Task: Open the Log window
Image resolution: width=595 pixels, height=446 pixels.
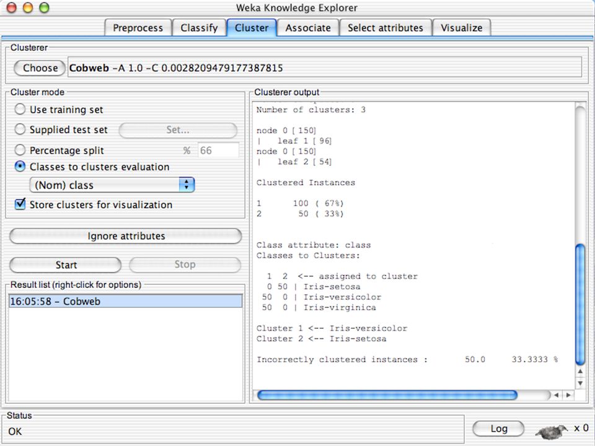Action: coord(498,429)
